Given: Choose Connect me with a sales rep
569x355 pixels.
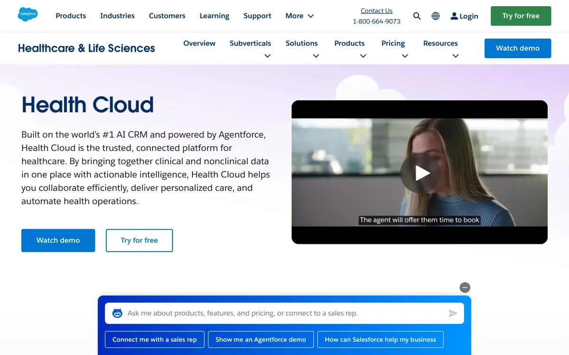Looking at the screenshot, I should coord(155,339).
